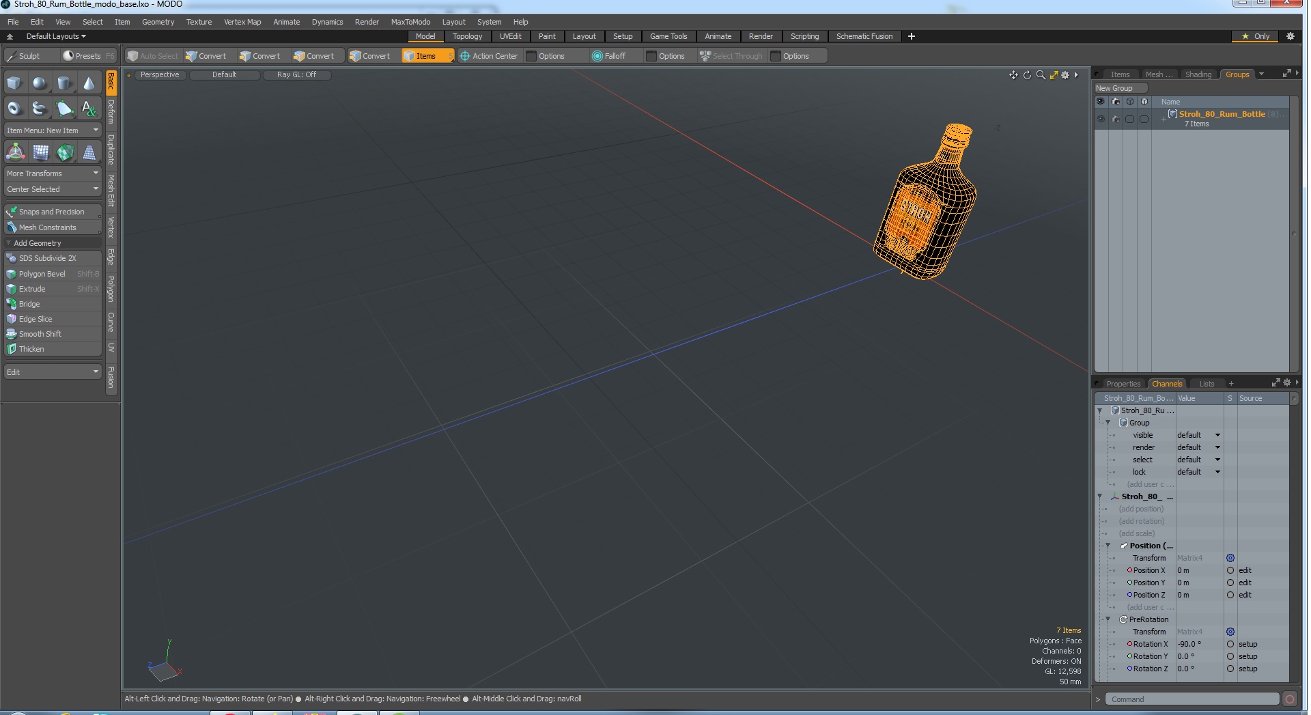Open the Vertex Map menu

(x=242, y=22)
